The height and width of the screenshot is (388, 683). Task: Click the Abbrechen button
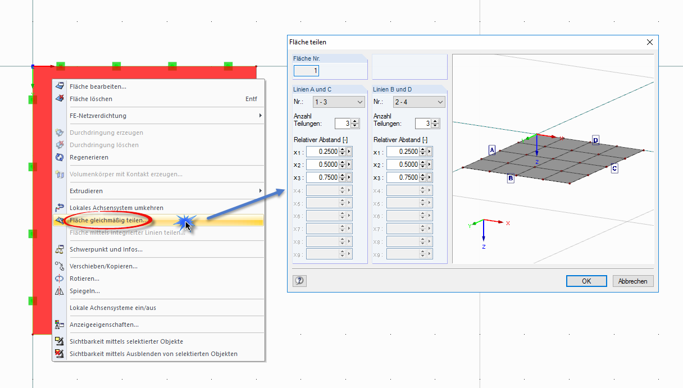pos(633,281)
